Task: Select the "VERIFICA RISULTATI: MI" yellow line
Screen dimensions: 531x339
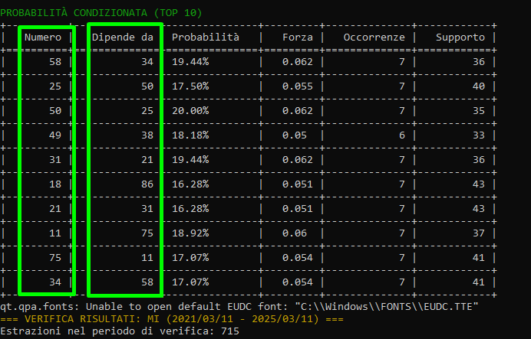Action: click(172, 319)
